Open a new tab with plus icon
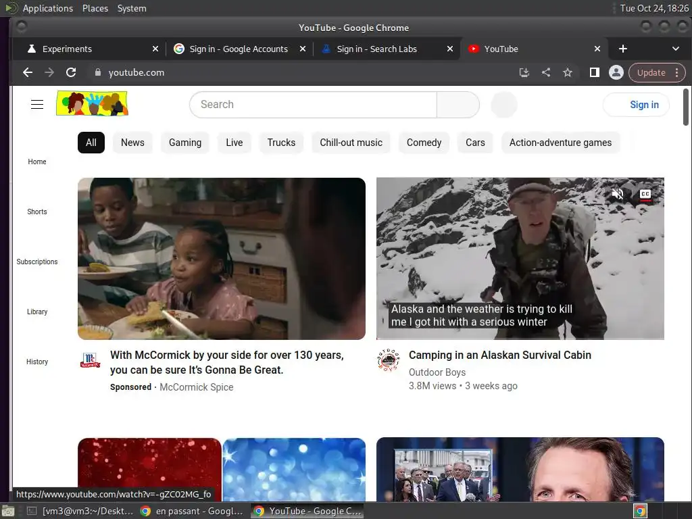The height and width of the screenshot is (519, 692). click(622, 49)
